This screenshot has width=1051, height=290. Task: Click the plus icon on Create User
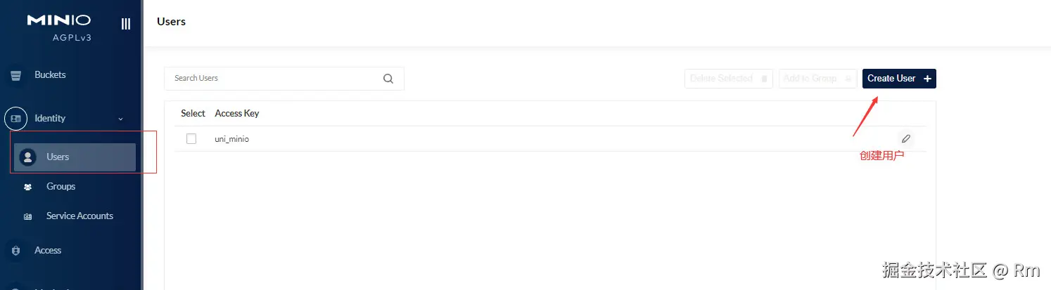point(927,79)
